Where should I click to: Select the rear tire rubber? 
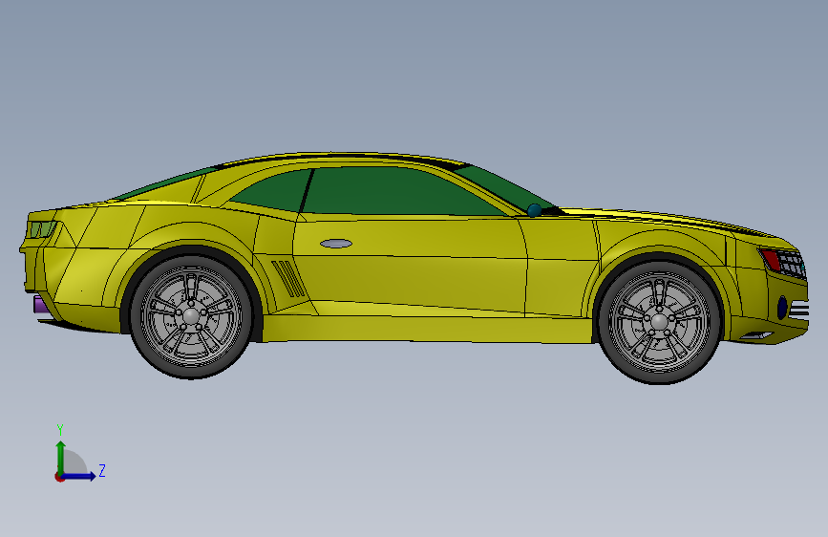click(191, 373)
